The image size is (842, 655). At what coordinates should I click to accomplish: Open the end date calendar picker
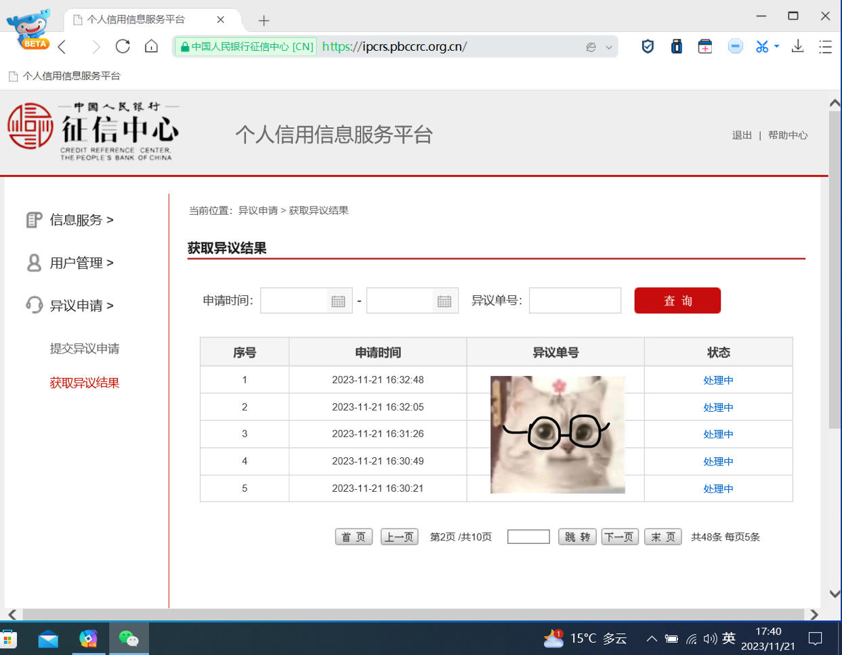coord(444,301)
